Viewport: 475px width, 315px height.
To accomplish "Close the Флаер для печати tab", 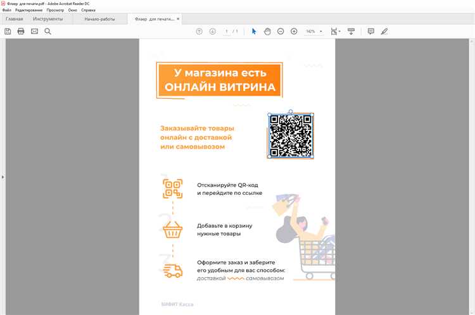I will 177,20.
